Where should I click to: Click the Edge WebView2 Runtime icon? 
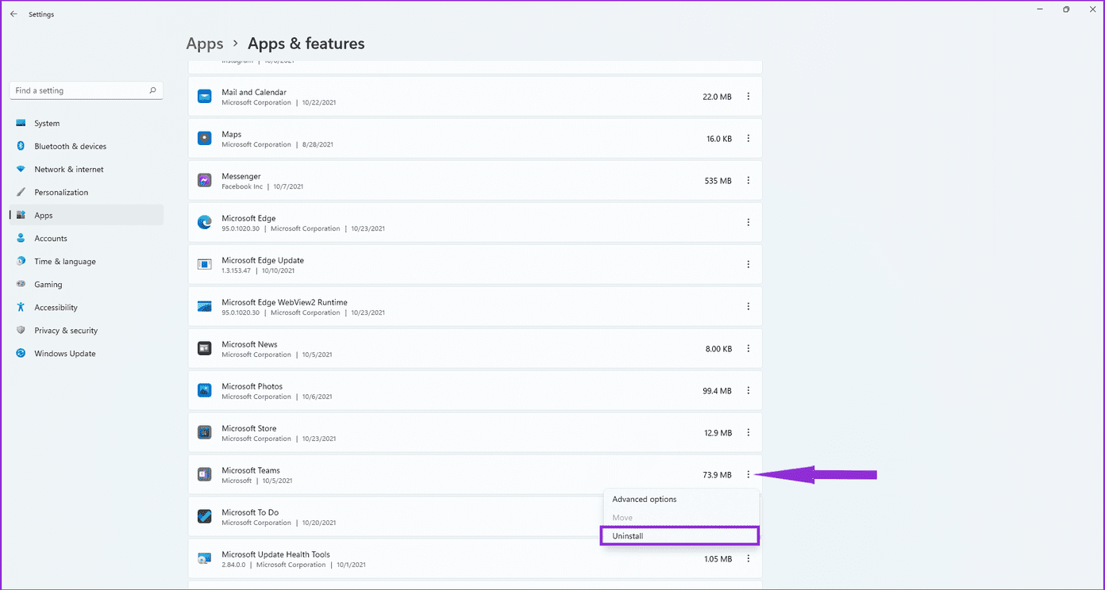205,307
